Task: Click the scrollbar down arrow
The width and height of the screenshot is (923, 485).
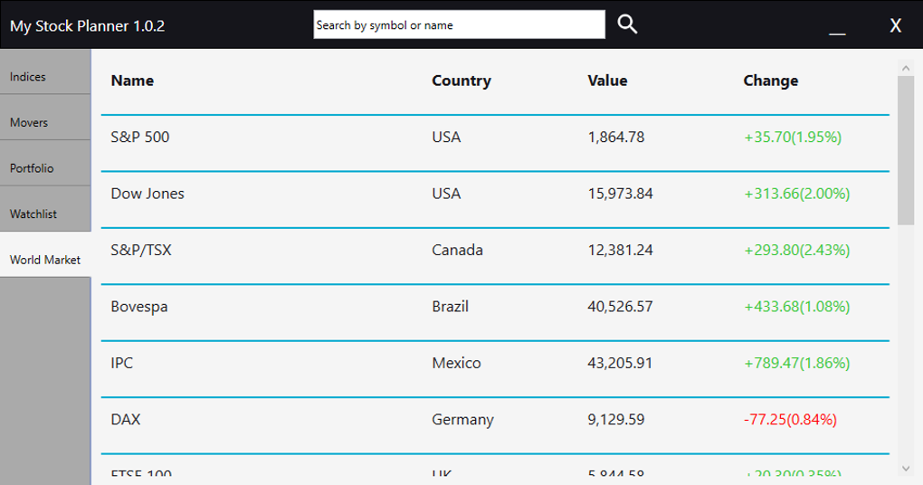Action: [x=906, y=469]
